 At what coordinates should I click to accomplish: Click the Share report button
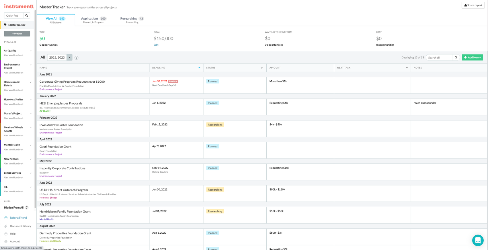point(473,5)
